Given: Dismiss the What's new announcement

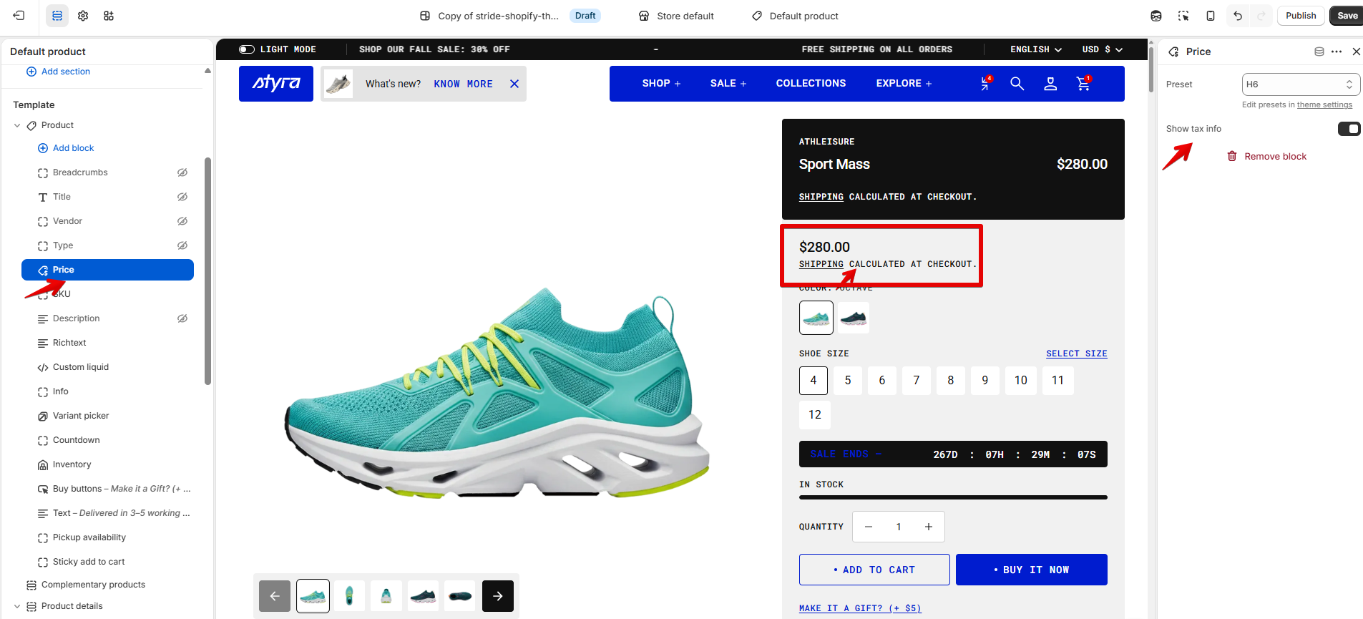Looking at the screenshot, I should [x=514, y=84].
